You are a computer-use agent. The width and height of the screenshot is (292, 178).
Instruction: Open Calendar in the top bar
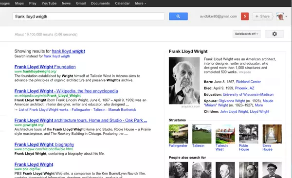(x=122, y=3)
